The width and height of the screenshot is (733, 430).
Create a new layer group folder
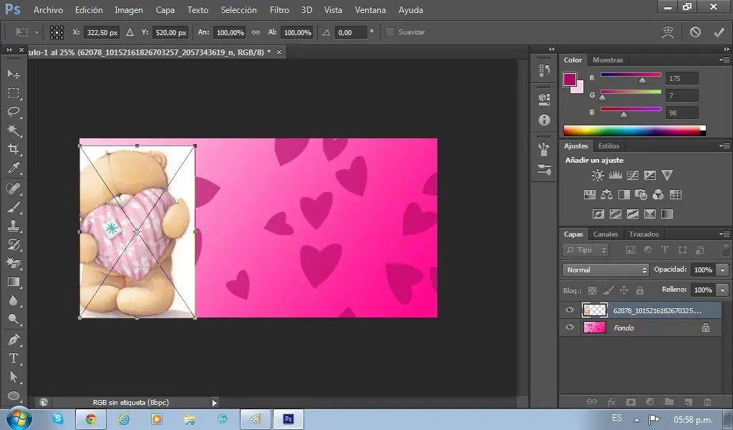click(x=669, y=401)
